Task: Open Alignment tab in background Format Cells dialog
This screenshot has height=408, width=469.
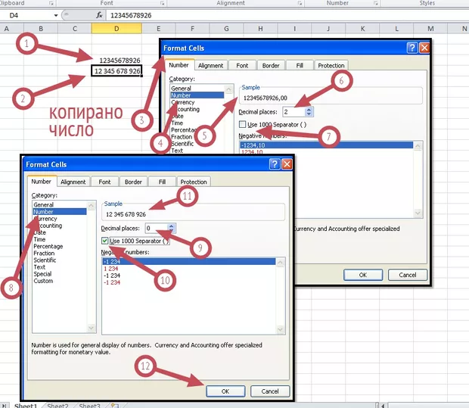Action: (x=210, y=65)
